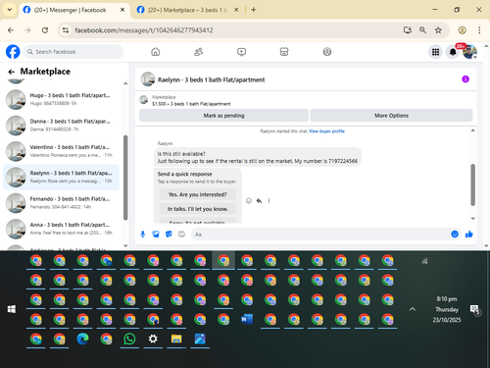The image size is (490, 368).
Task: Open Microsoft Word from the taskbar
Action: [x=247, y=319]
